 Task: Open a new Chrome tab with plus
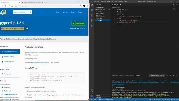pos(46,3)
